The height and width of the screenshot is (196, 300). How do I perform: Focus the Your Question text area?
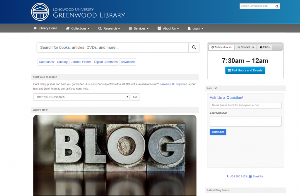(246, 121)
